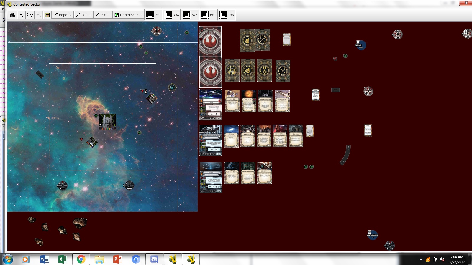Click the Squad Leader upgrade card

[x=265, y=101]
